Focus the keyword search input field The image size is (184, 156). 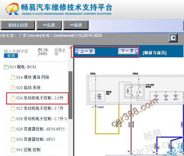(x=16, y=51)
